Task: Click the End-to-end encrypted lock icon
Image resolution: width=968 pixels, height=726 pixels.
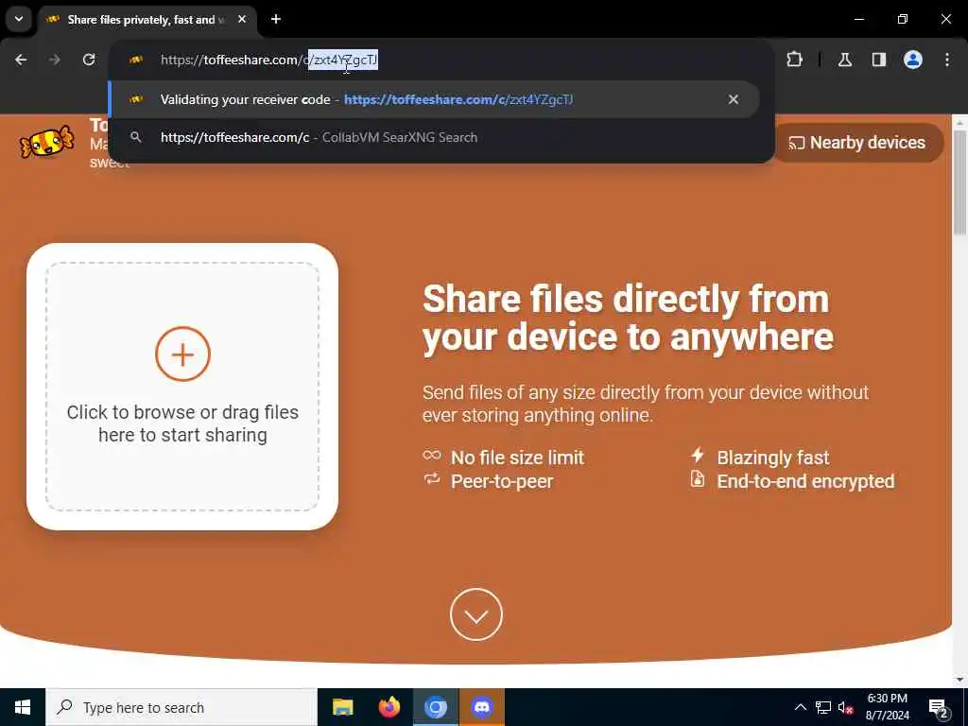Action: pos(697,478)
